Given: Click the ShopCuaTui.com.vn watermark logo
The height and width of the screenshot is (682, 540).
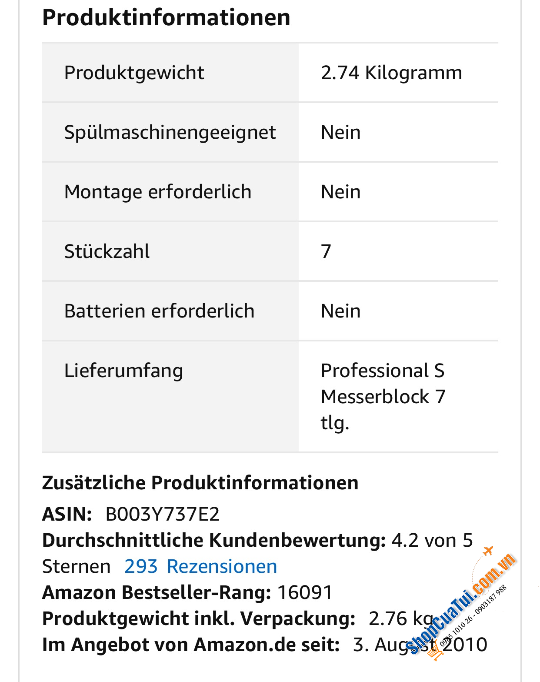Looking at the screenshot, I should click(x=461, y=605).
